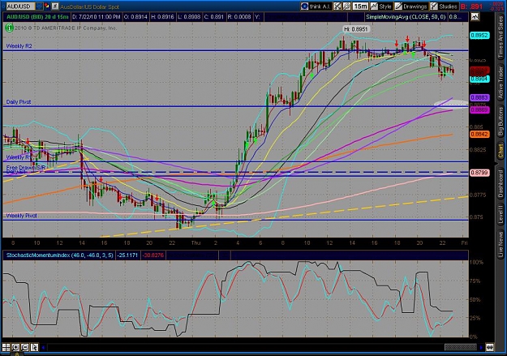Click the O: 0.8914 open value
Viewport: 507px width, 356px height.
point(135,17)
